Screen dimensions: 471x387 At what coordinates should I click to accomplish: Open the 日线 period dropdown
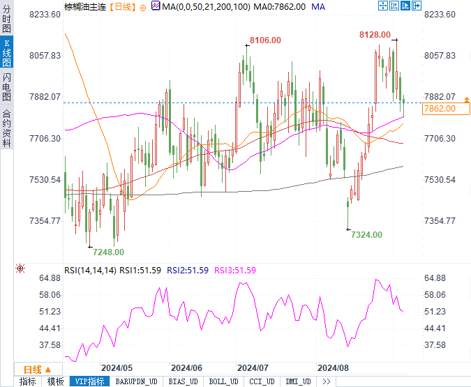(38, 370)
